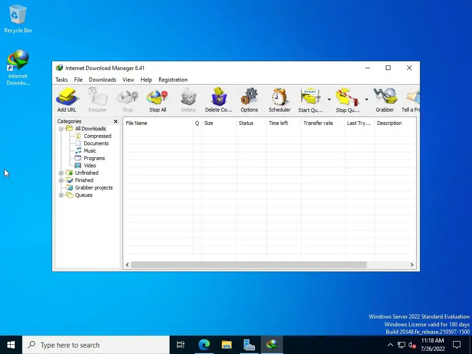
Task: Click the Stop Queue toolbar icon
Action: click(348, 100)
